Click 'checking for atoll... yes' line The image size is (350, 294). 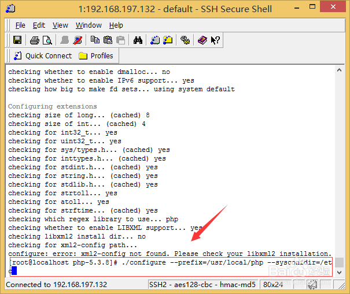coord(58,202)
